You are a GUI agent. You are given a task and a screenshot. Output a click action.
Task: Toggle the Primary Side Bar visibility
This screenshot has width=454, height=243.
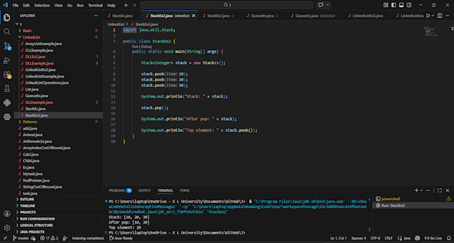click(393, 5)
